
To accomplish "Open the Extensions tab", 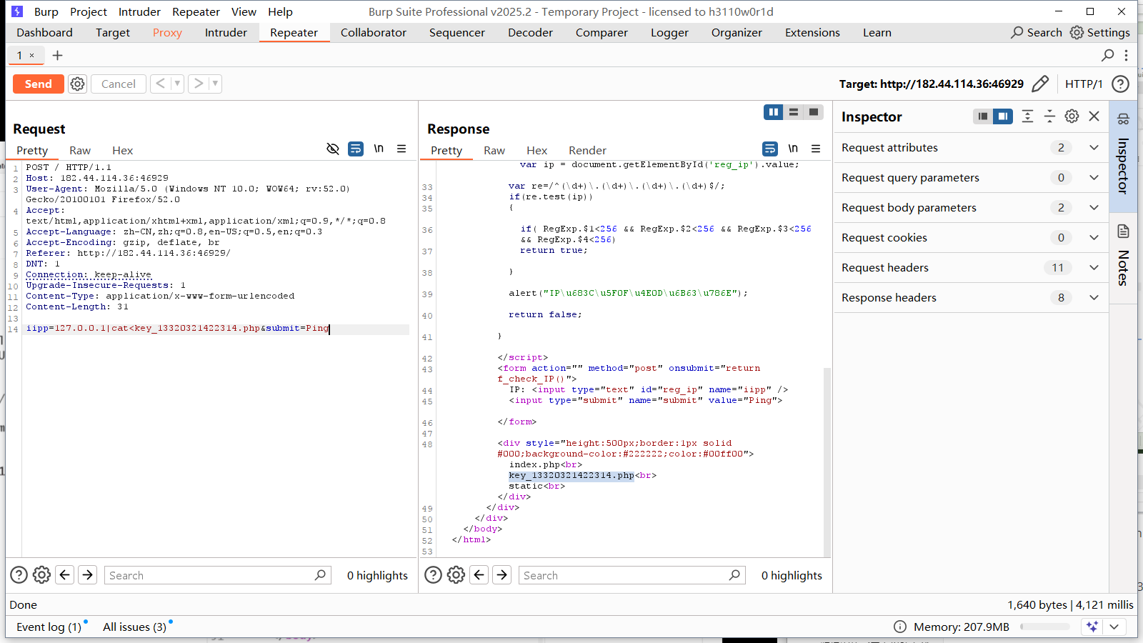I will (812, 32).
